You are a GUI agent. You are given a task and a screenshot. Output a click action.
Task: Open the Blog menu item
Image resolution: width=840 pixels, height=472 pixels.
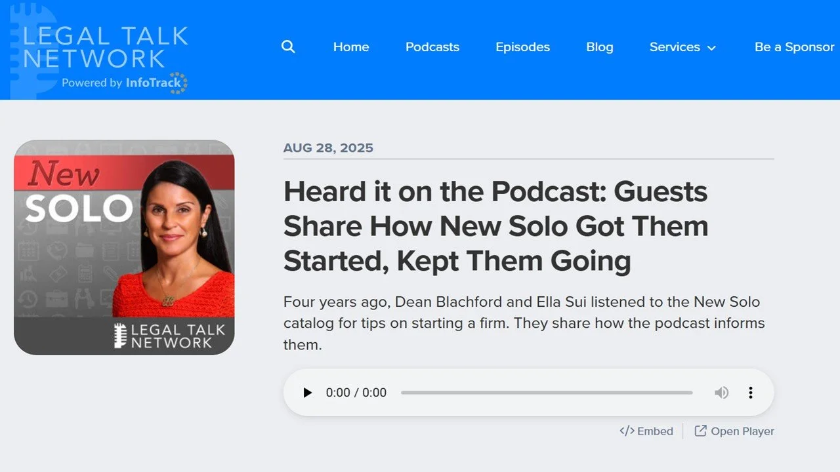click(600, 47)
